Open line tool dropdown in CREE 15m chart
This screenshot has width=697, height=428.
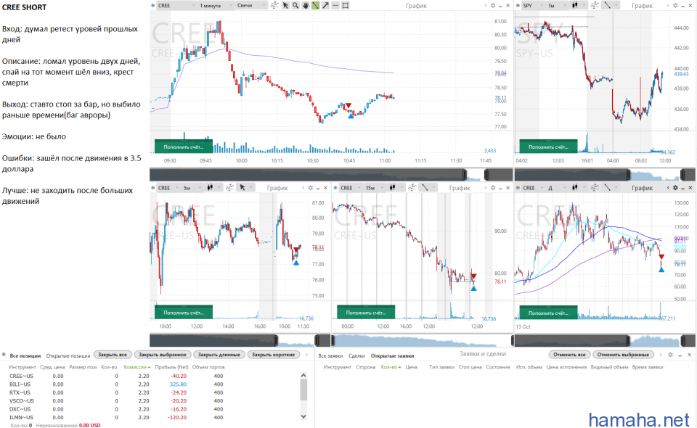tap(428, 188)
